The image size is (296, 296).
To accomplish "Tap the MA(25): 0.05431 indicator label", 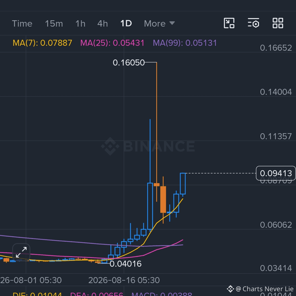I will [x=112, y=43].
